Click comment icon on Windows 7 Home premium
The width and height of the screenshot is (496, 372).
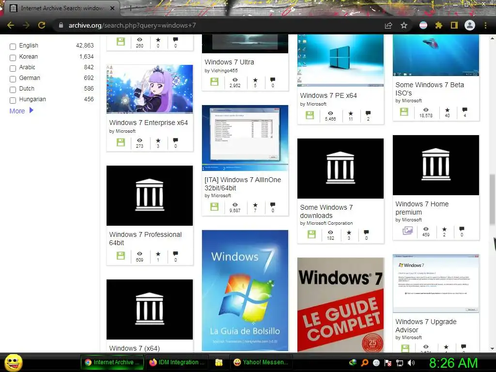point(462,229)
